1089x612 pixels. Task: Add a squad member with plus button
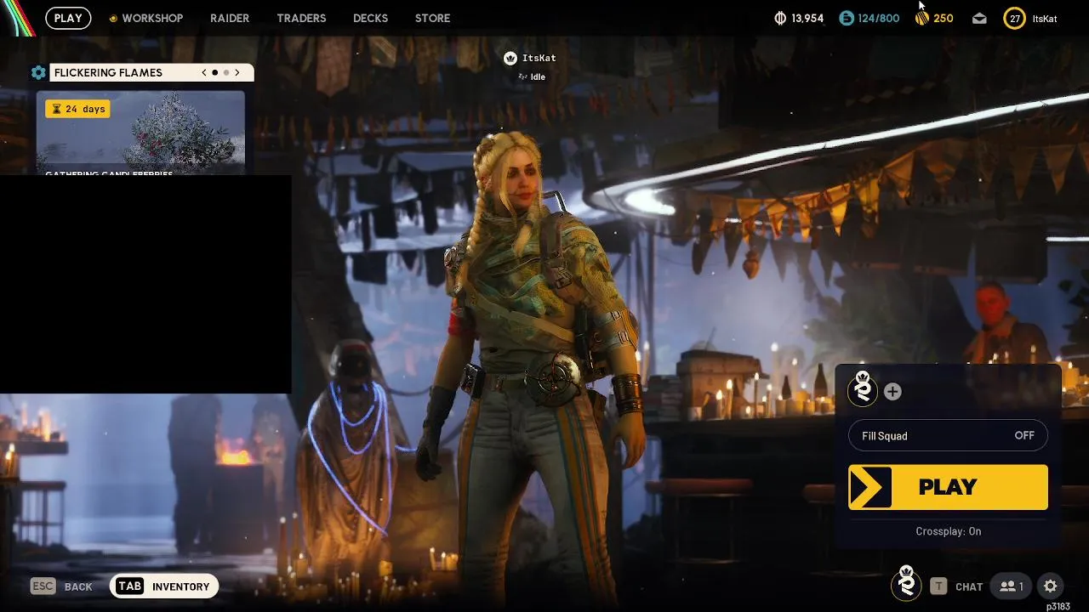(892, 392)
